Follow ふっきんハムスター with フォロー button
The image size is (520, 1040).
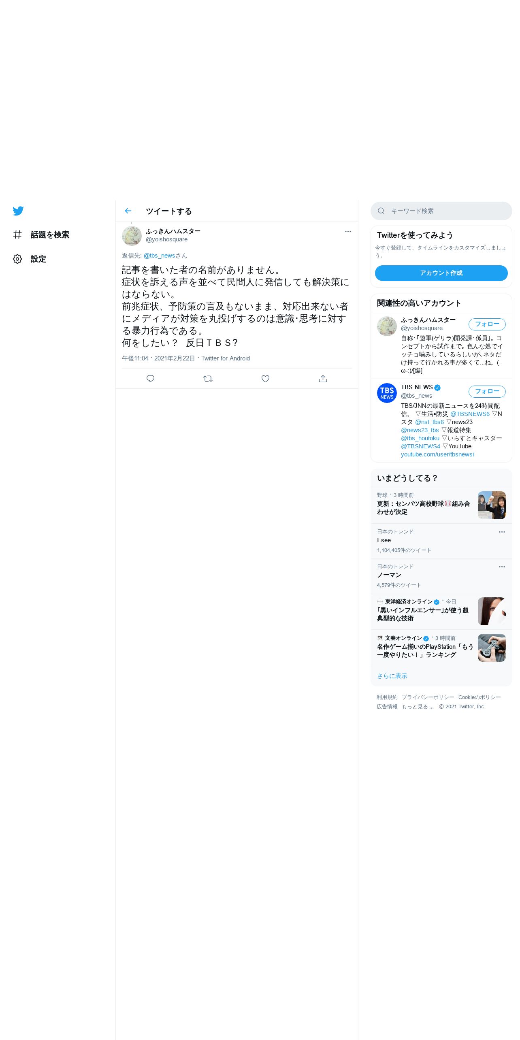point(487,324)
